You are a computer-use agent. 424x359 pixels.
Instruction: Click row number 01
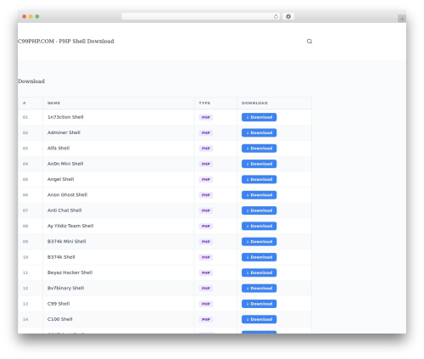(x=25, y=117)
